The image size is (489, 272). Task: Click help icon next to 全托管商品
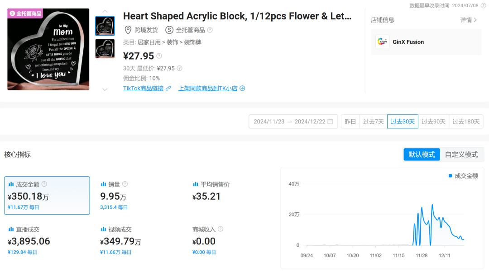point(210,30)
